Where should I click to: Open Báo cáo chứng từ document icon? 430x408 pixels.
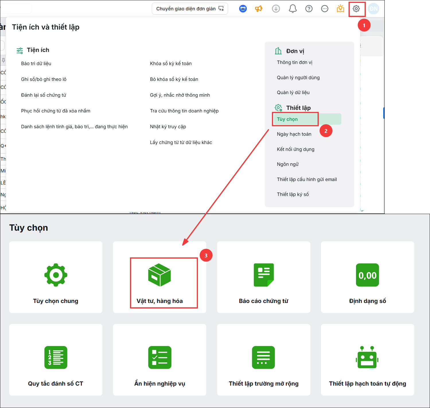[264, 275]
